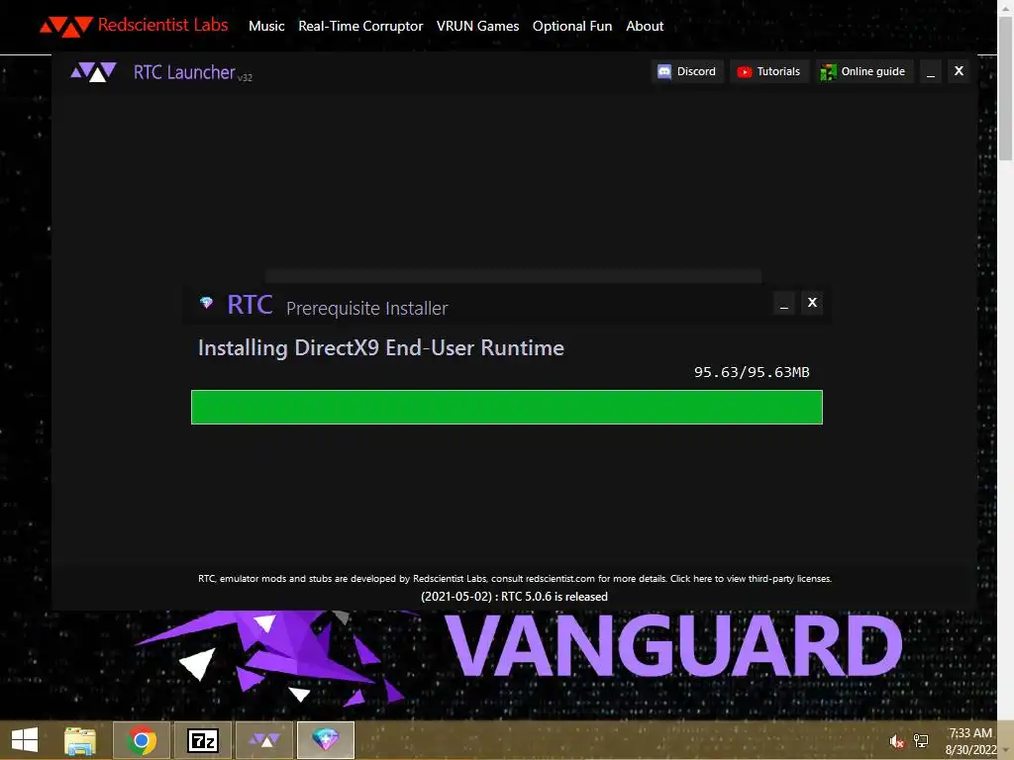Screen dimensions: 1014x760
Task: Click the muted volume tray icon
Action: (896, 741)
